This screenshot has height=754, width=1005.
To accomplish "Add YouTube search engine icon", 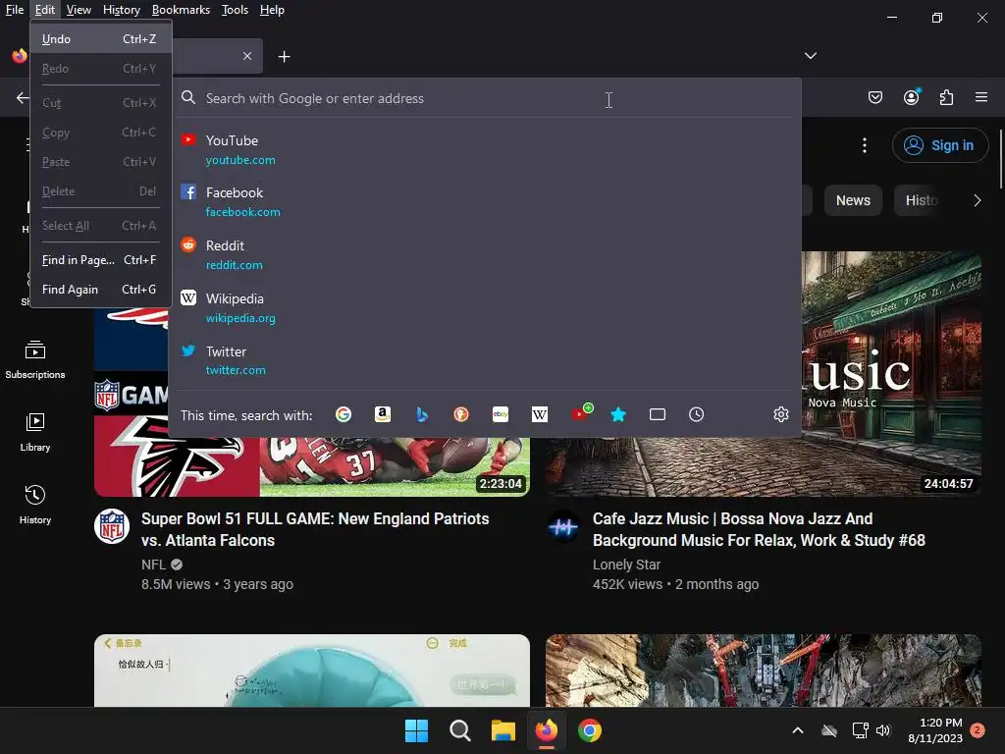I will (581, 413).
